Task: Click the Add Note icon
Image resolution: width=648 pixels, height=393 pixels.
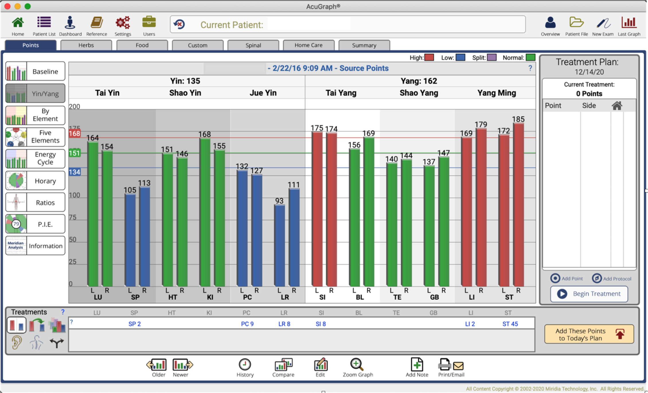Action: click(417, 364)
